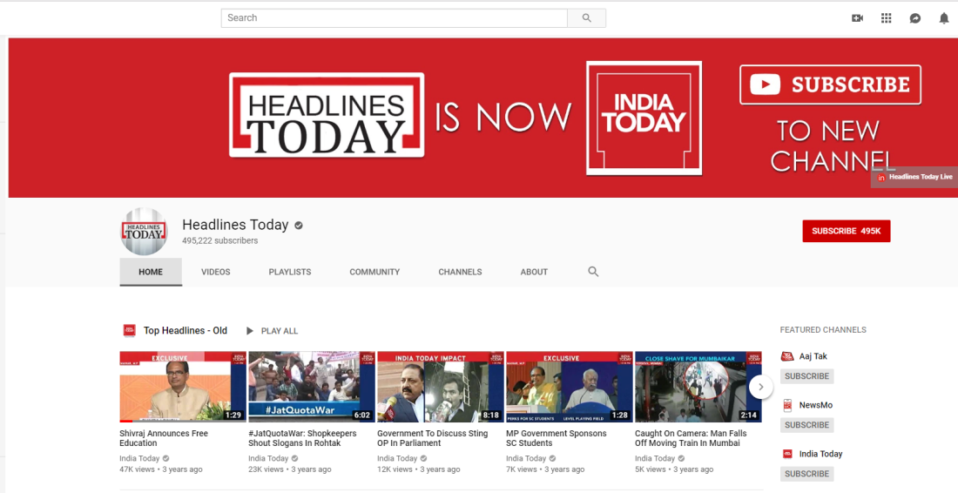Click the '495,222 subscribers' text
958x493 pixels.
coord(220,240)
